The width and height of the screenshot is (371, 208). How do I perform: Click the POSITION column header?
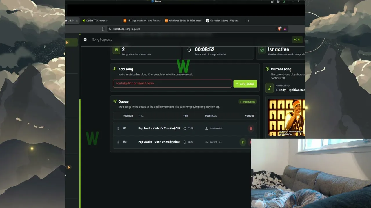pos(128,116)
